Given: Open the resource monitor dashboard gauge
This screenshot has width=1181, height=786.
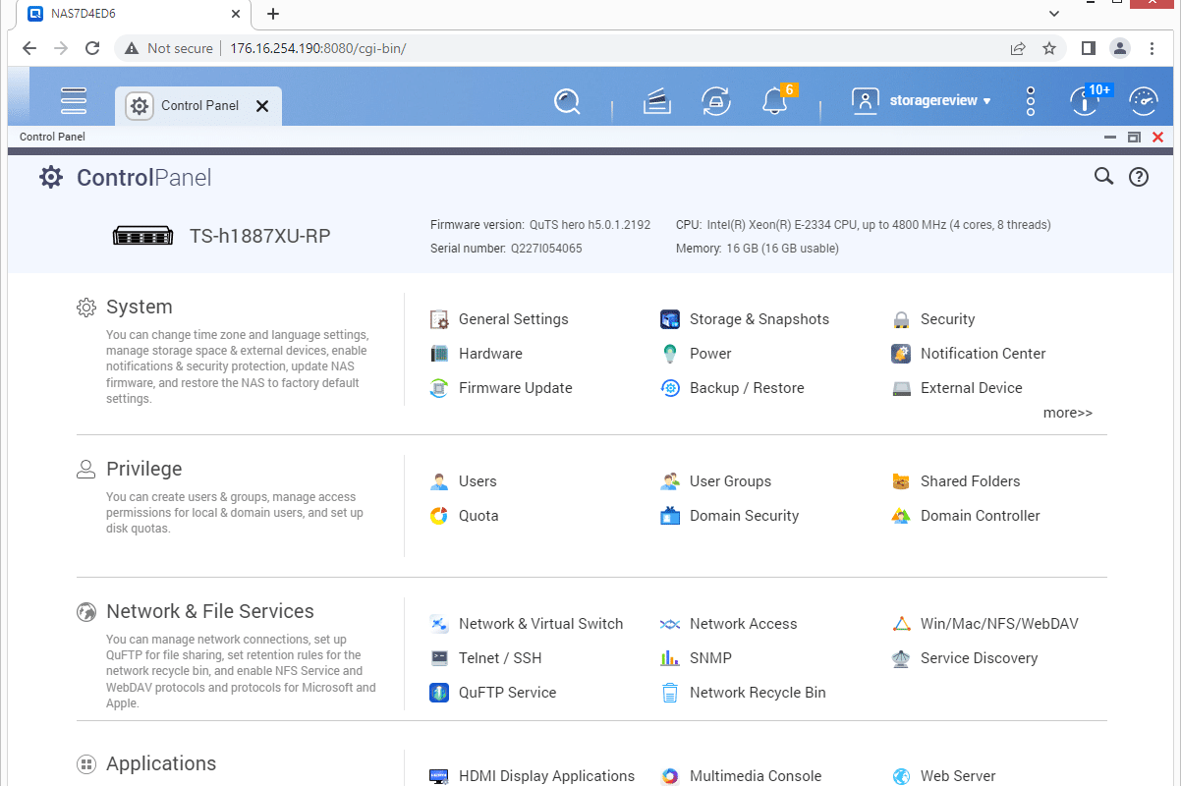Looking at the screenshot, I should [1144, 101].
